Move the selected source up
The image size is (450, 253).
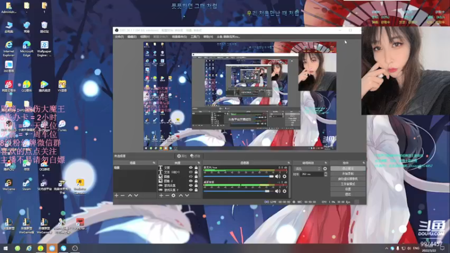181,195
